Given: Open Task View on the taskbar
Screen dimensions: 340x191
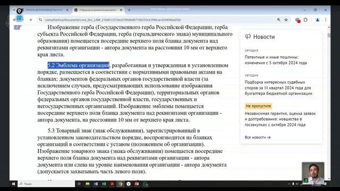Looking at the screenshot, I should 79,184.
